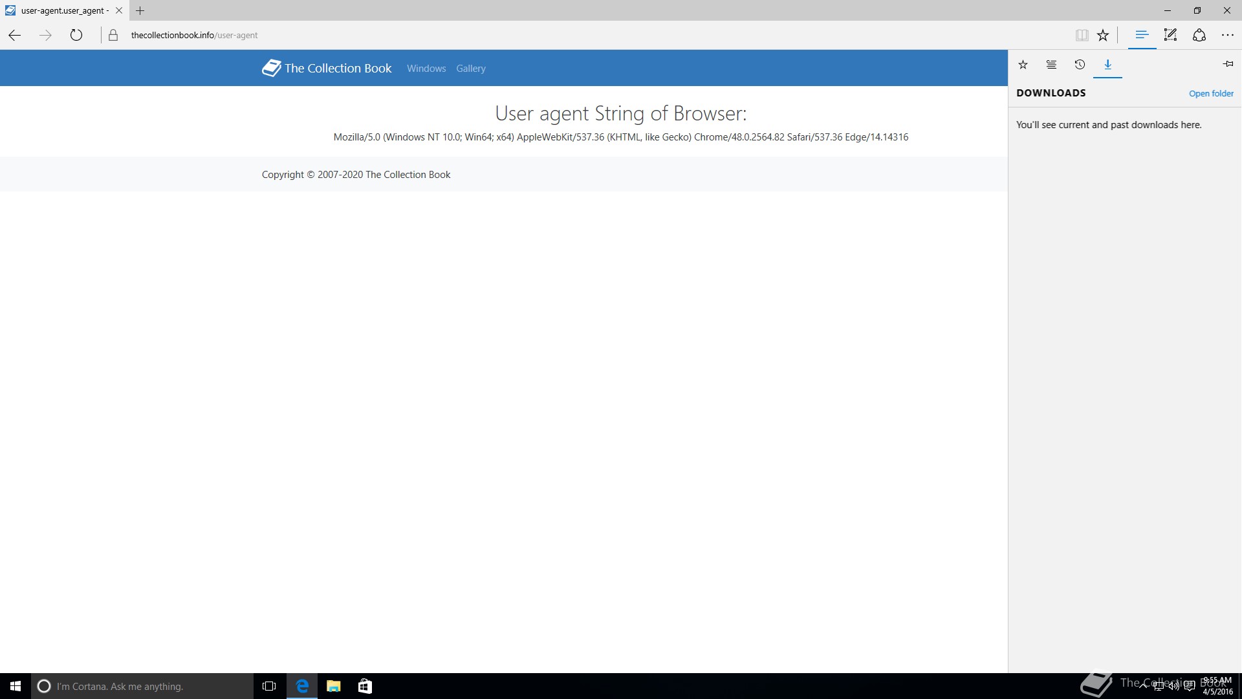The height and width of the screenshot is (699, 1242).
Task: Switch to Favorites tab in Hub
Action: 1023,64
